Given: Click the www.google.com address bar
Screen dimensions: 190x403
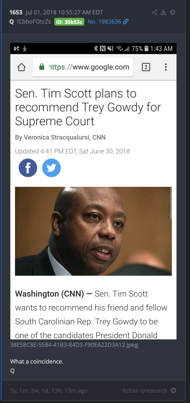Looking at the screenshot, I should coord(83,67).
